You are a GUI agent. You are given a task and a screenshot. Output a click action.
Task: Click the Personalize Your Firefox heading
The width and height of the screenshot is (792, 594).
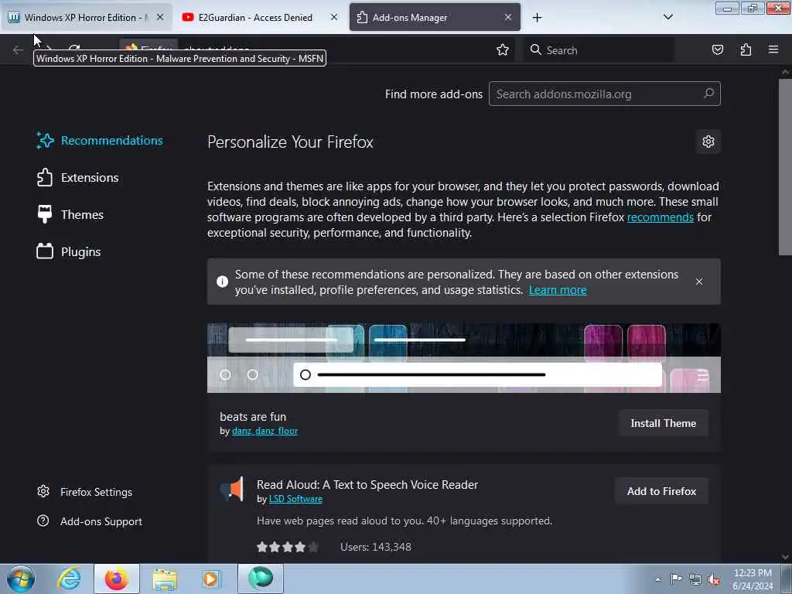(290, 142)
